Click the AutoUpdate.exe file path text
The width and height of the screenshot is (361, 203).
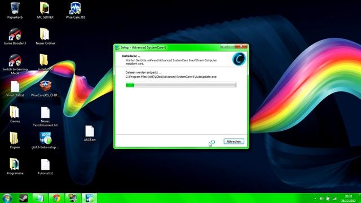[171, 77]
